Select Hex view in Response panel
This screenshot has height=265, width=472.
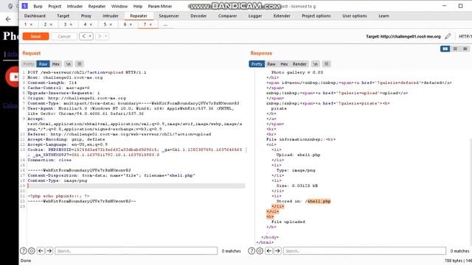coord(284,64)
